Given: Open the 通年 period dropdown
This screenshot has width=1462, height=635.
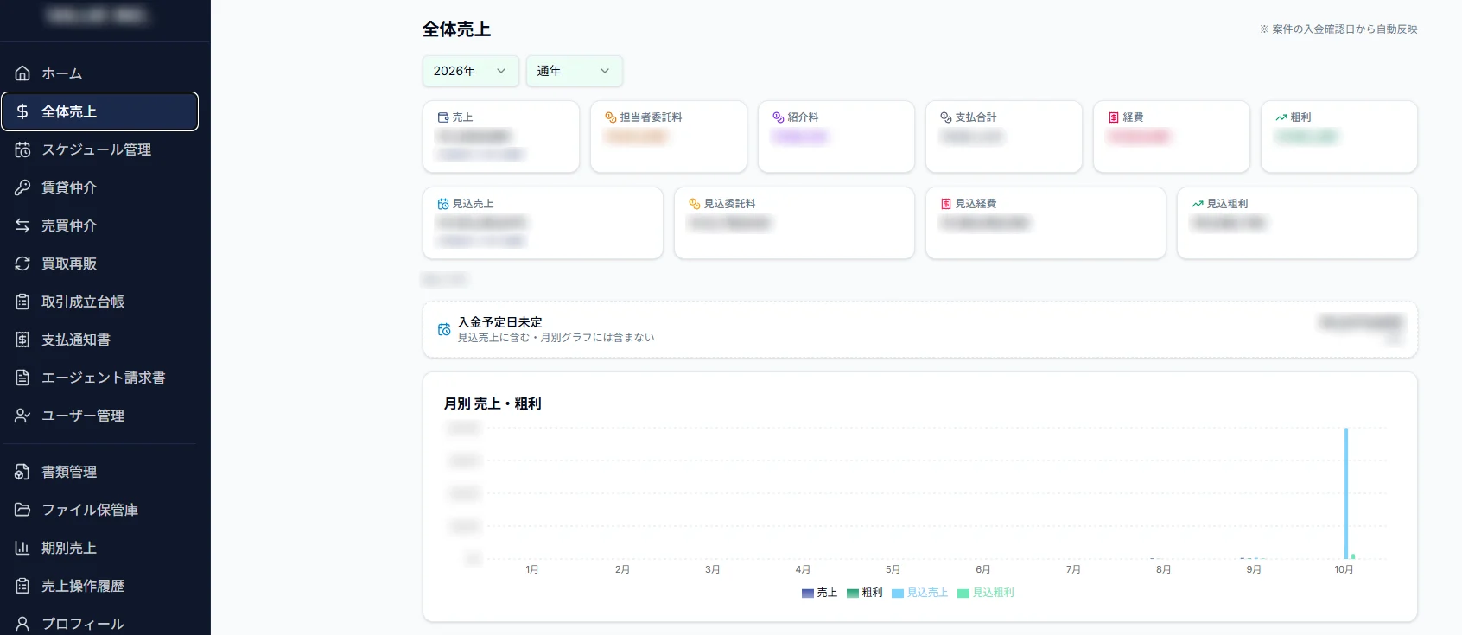Looking at the screenshot, I should coord(574,71).
